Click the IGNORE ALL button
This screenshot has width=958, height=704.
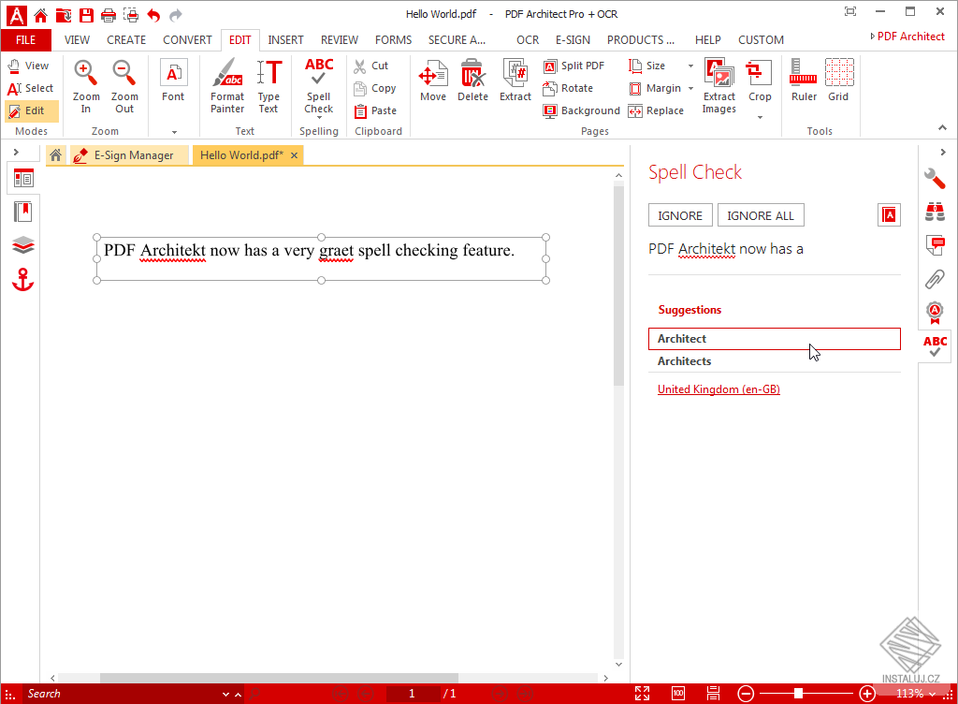(761, 215)
